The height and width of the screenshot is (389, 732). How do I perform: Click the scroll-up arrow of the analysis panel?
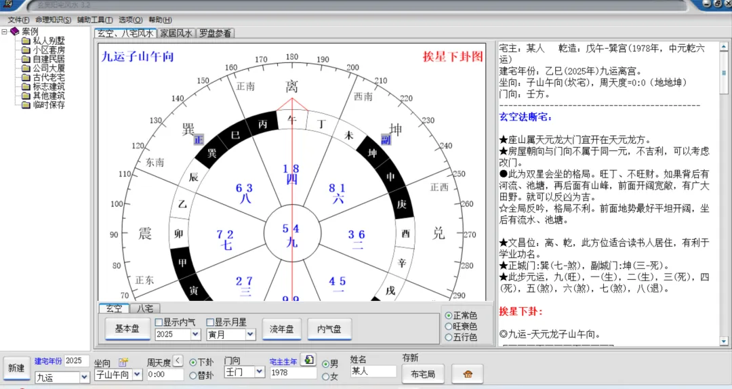724,47
